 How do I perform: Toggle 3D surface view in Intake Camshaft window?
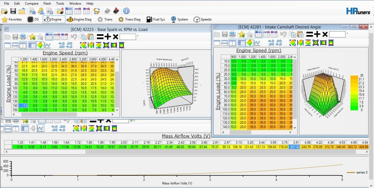click(249, 43)
